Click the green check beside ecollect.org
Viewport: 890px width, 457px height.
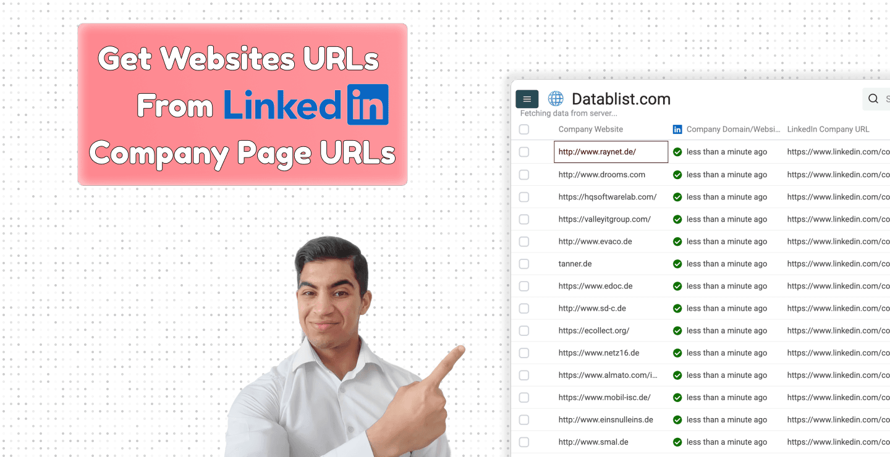(677, 330)
